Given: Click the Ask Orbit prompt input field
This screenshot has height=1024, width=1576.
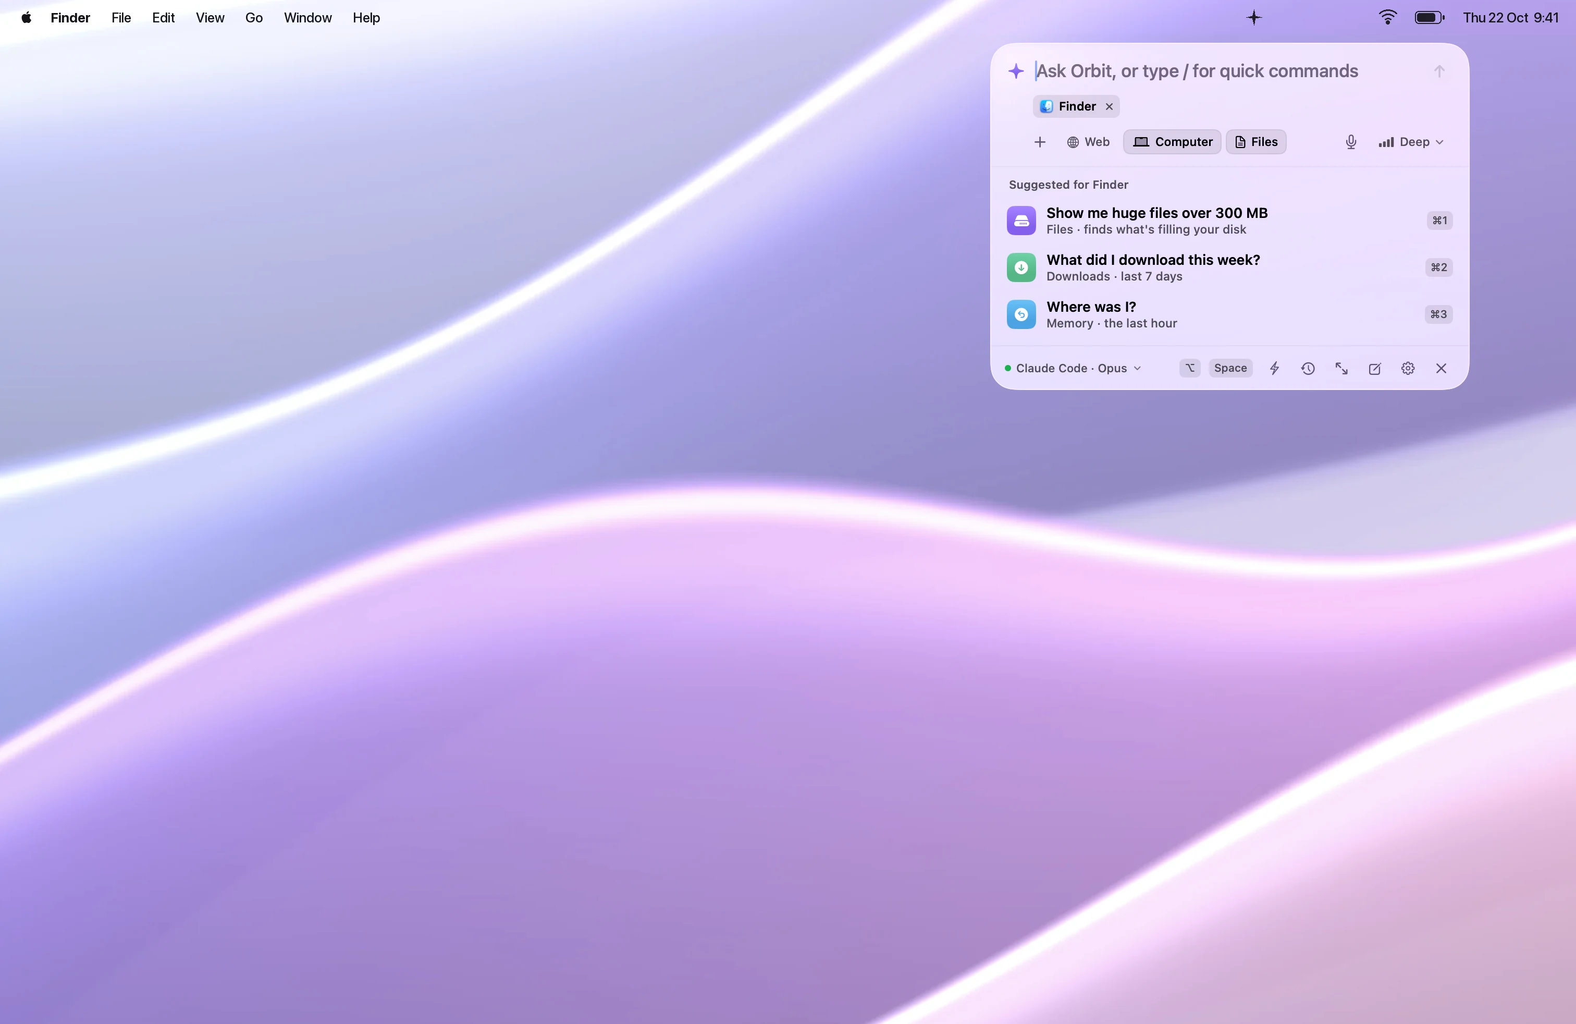Looking at the screenshot, I should 1228,71.
